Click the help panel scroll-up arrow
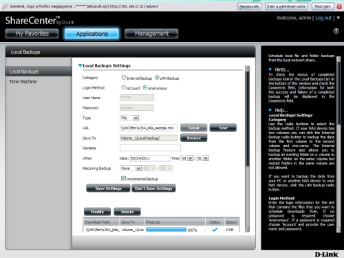344x258 pixels. click(x=338, y=59)
